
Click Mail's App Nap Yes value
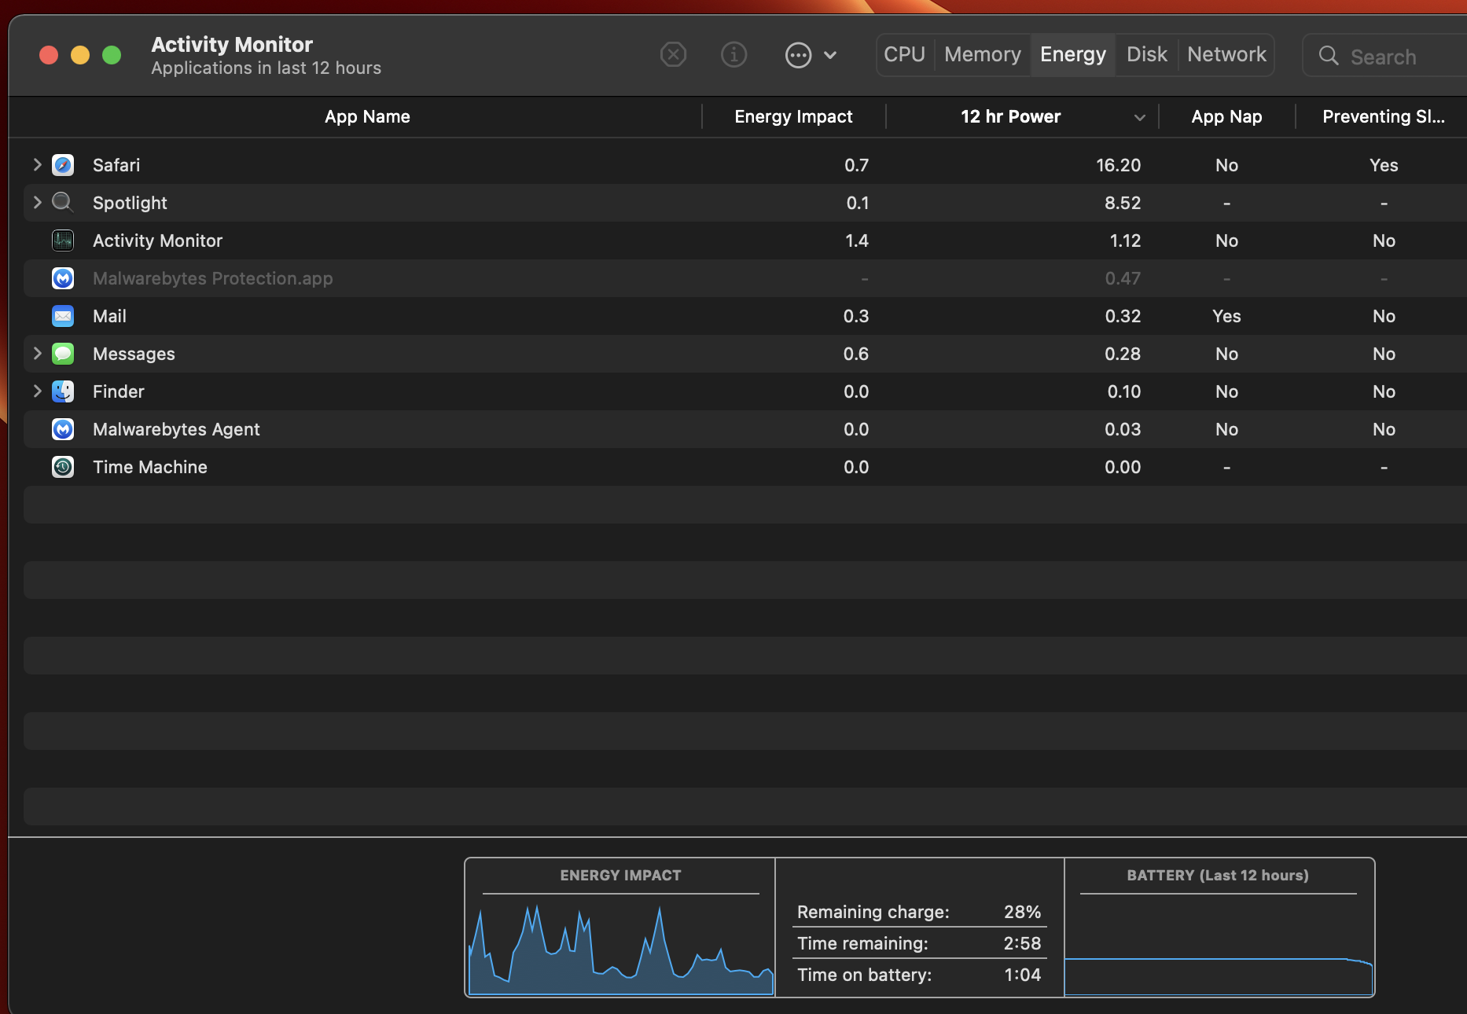pyautogui.click(x=1226, y=316)
